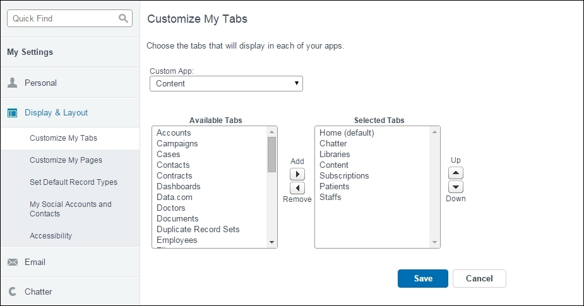584x306 pixels.
Task: Expand the Personal settings section
Action: 40,83
